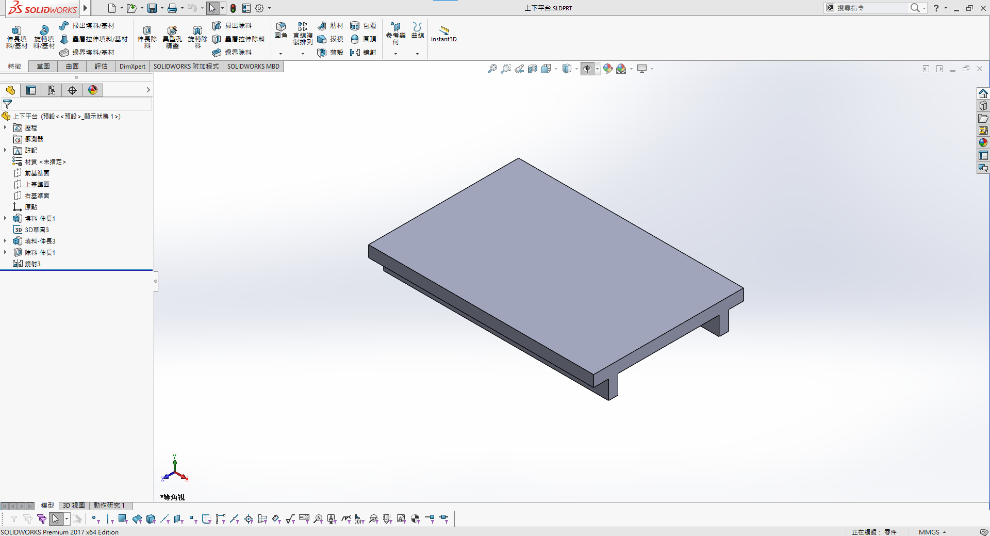Open the DimXpertManager tab icon
990x536 pixels.
pyautogui.click(x=72, y=90)
